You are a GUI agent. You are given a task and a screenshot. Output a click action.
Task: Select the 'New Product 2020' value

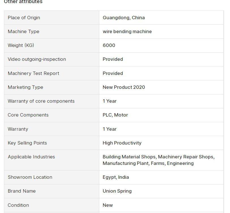tap(124, 87)
